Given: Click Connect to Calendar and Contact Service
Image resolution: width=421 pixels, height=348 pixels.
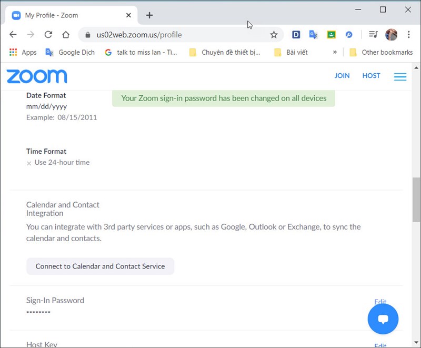Looking at the screenshot, I should coord(100,266).
